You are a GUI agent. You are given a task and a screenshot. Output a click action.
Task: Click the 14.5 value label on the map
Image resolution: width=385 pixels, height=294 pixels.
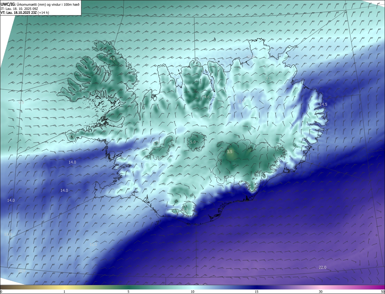tap(323, 104)
